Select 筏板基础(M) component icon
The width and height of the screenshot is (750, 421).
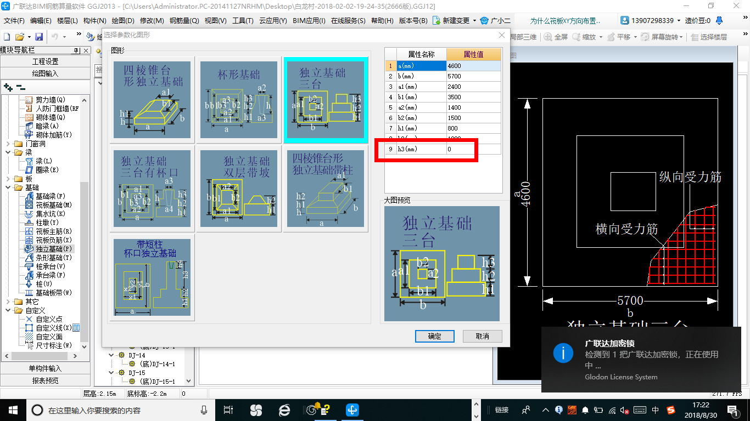click(30, 205)
